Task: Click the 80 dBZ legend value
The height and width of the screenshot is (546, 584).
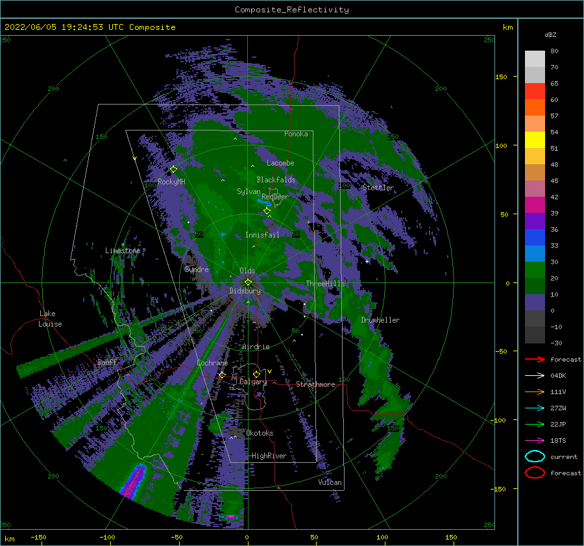Action: [554, 51]
